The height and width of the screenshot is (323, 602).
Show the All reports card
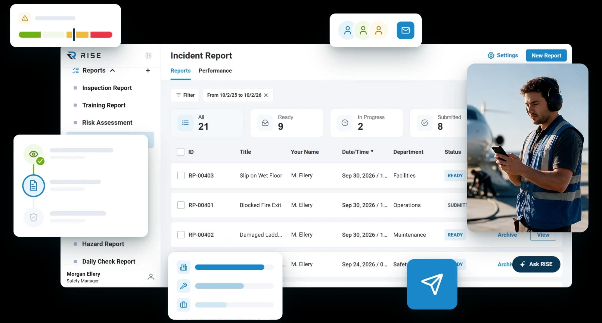207,123
